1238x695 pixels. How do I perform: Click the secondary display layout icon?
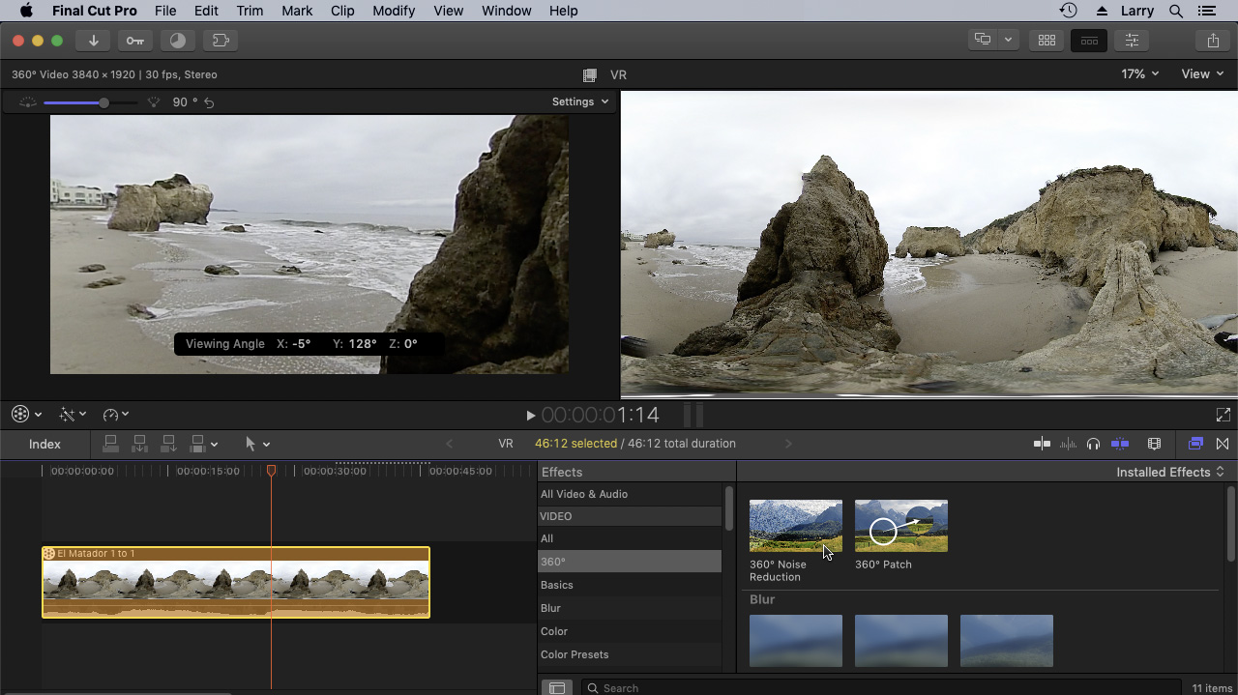(x=983, y=41)
